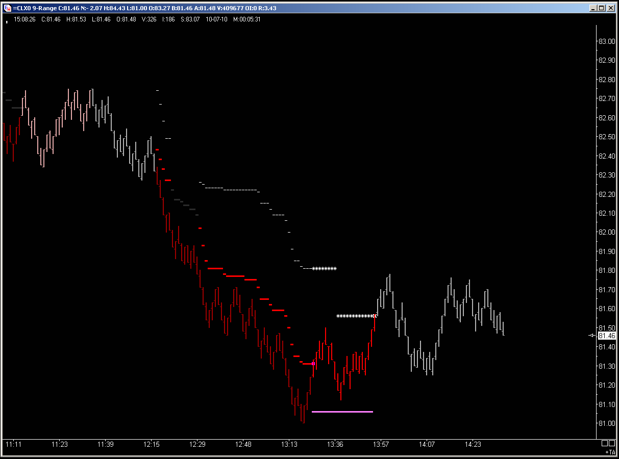
Task: Click the I:186 readout
Action: click(x=168, y=19)
